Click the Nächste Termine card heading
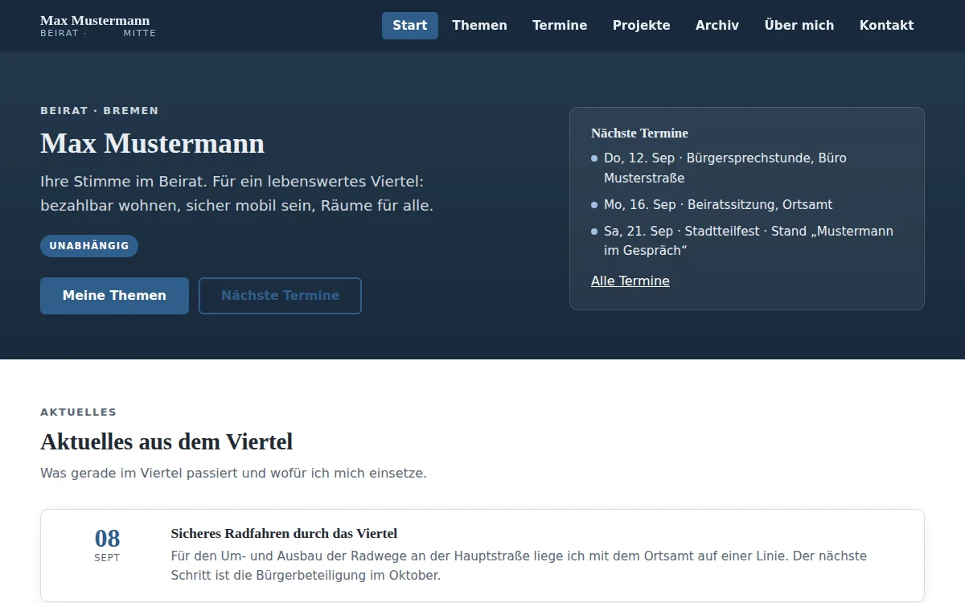Viewport: 965px width, 603px height. 639,133
